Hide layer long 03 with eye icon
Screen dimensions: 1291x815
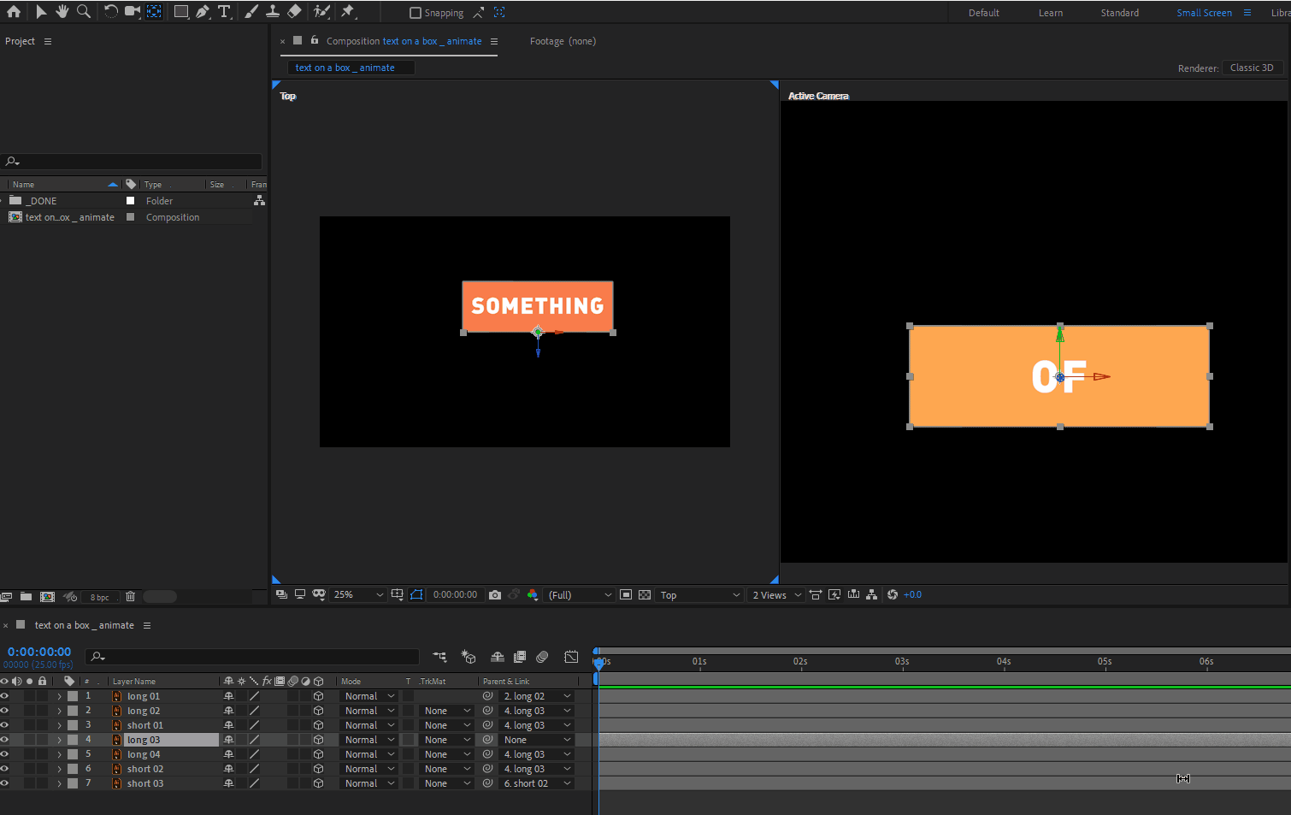point(4,740)
